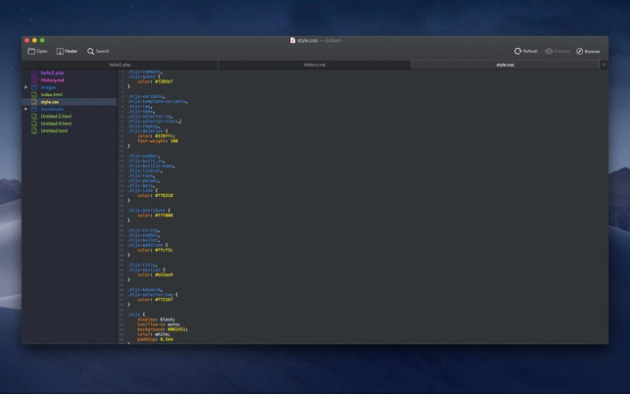Open index.html from the sidebar
Screen dimensions: 630x394
[x=52, y=94]
